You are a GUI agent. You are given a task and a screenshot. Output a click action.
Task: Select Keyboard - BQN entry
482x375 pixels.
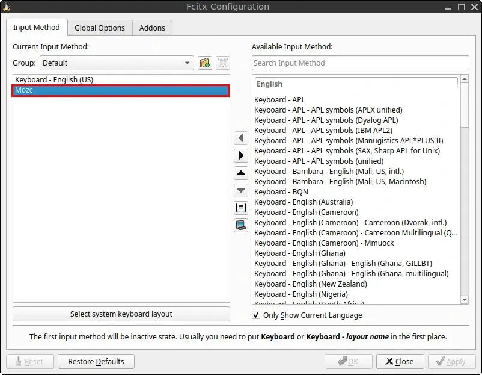point(356,192)
